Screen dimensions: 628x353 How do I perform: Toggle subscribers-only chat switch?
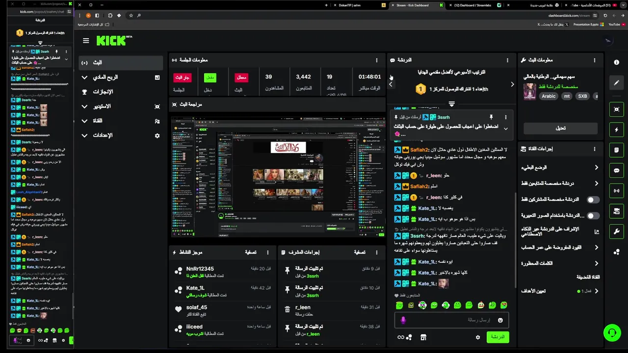coord(593,200)
